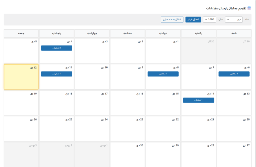Click the calendar icon beside the page title

[x=249, y=8]
